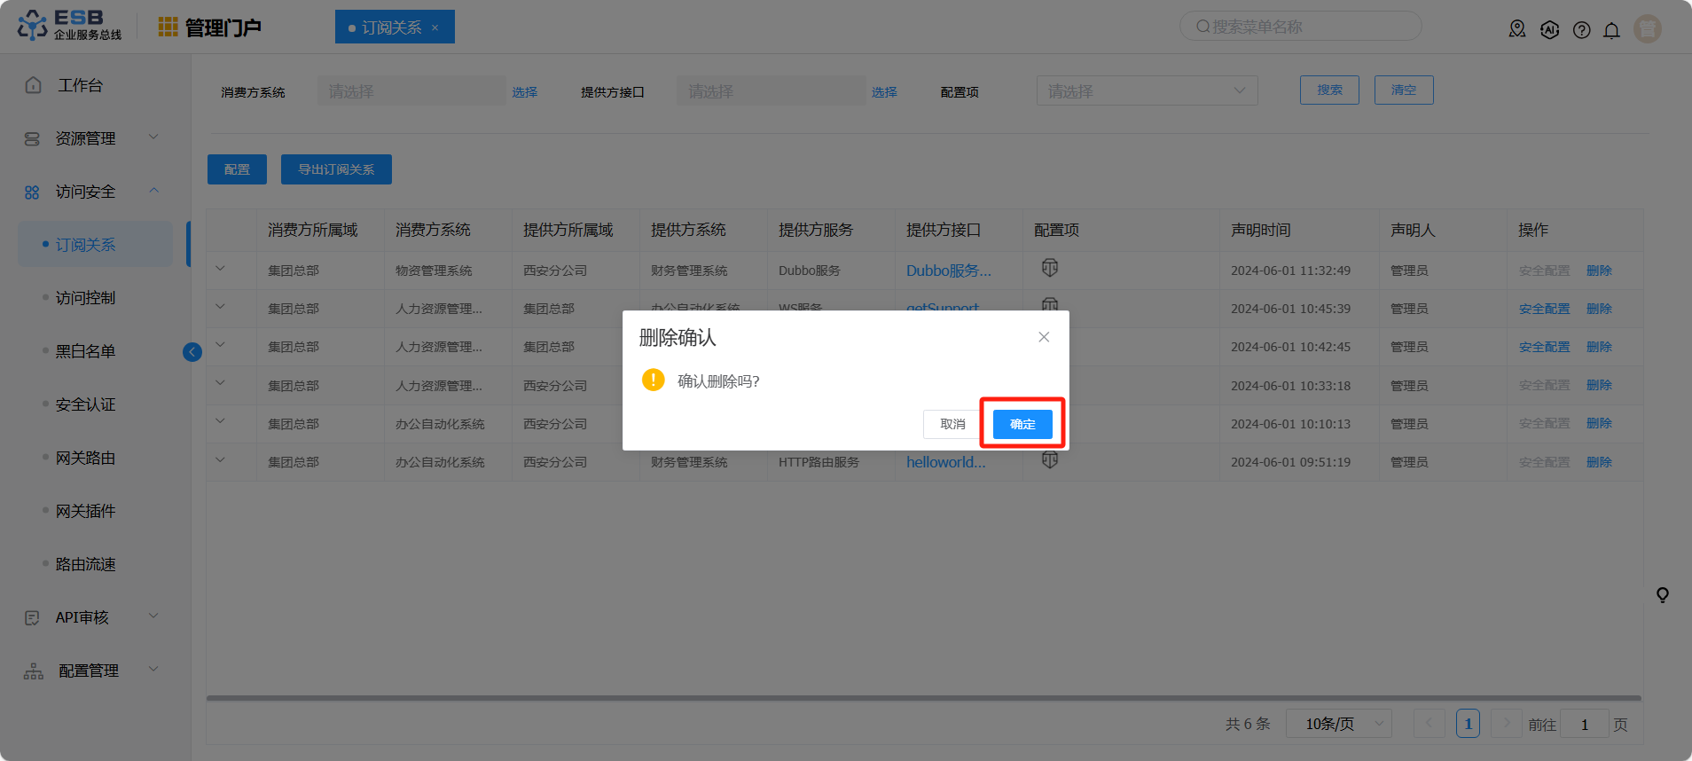Click the 搜索菜单名称 search field

pos(1300,27)
